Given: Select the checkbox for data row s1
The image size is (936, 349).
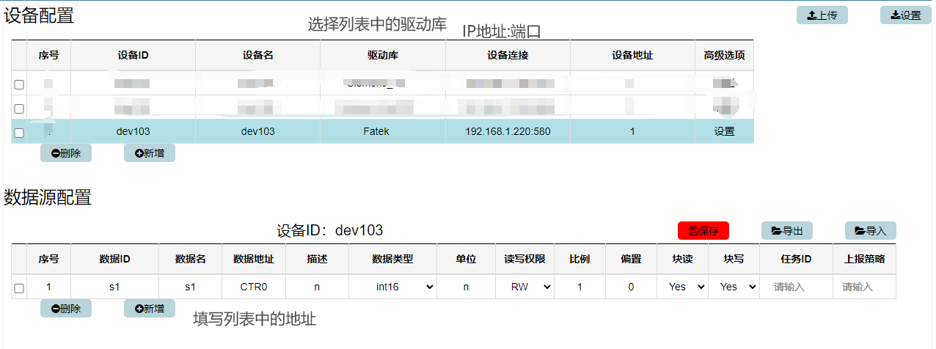Looking at the screenshot, I should [x=19, y=288].
